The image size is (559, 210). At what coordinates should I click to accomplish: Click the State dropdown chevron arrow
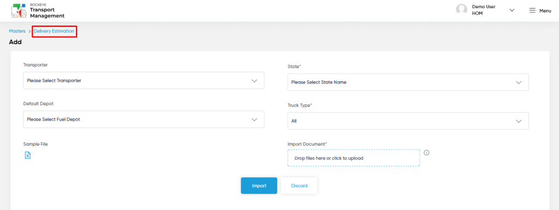tap(519, 82)
